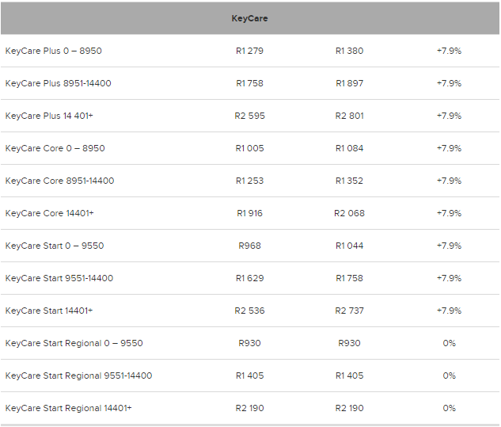The width and height of the screenshot is (501, 427).
Task: Click the KeyCare Core 14401+ row label
Action: 49,213
